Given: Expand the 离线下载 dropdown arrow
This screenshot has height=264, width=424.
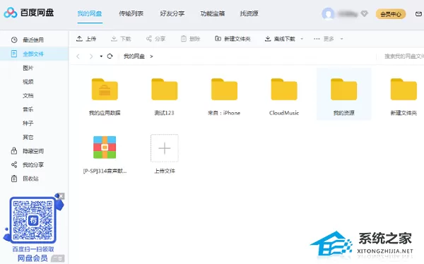Looking at the screenshot, I should click(x=302, y=39).
